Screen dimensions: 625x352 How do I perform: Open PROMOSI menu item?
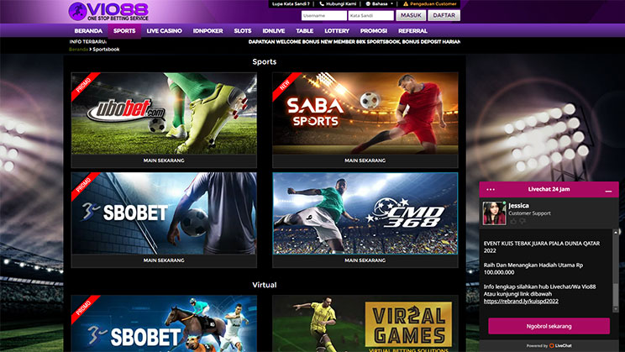374,31
